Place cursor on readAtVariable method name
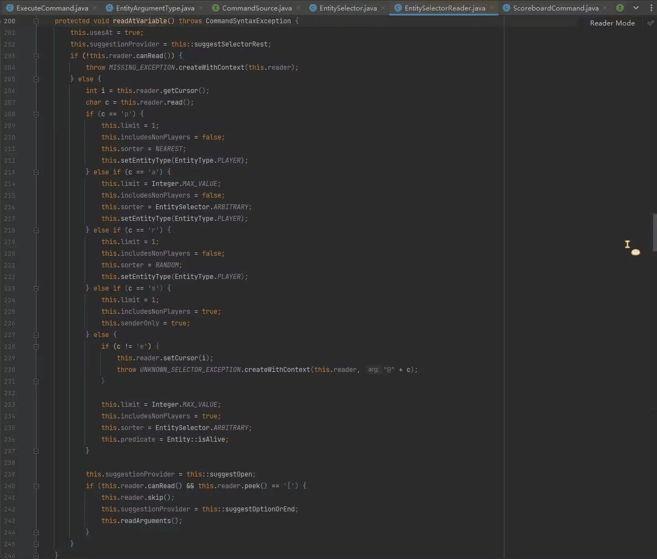 [139, 21]
